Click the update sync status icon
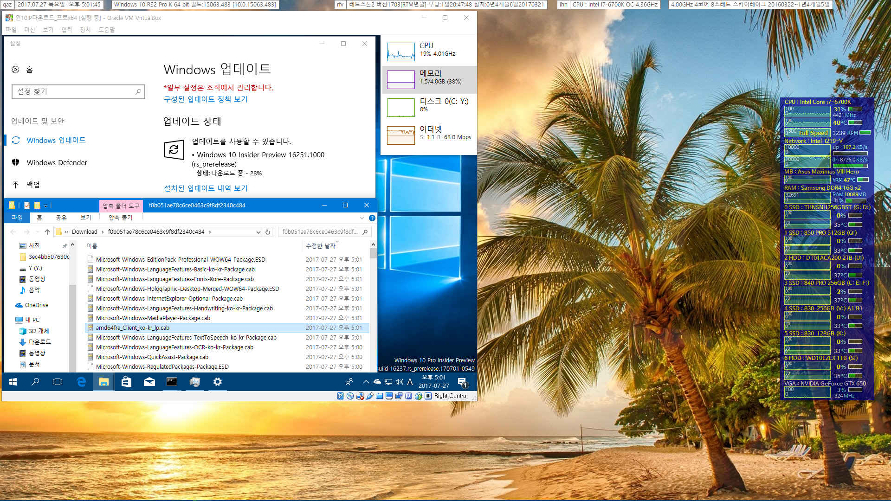The image size is (891, 501). click(x=174, y=150)
